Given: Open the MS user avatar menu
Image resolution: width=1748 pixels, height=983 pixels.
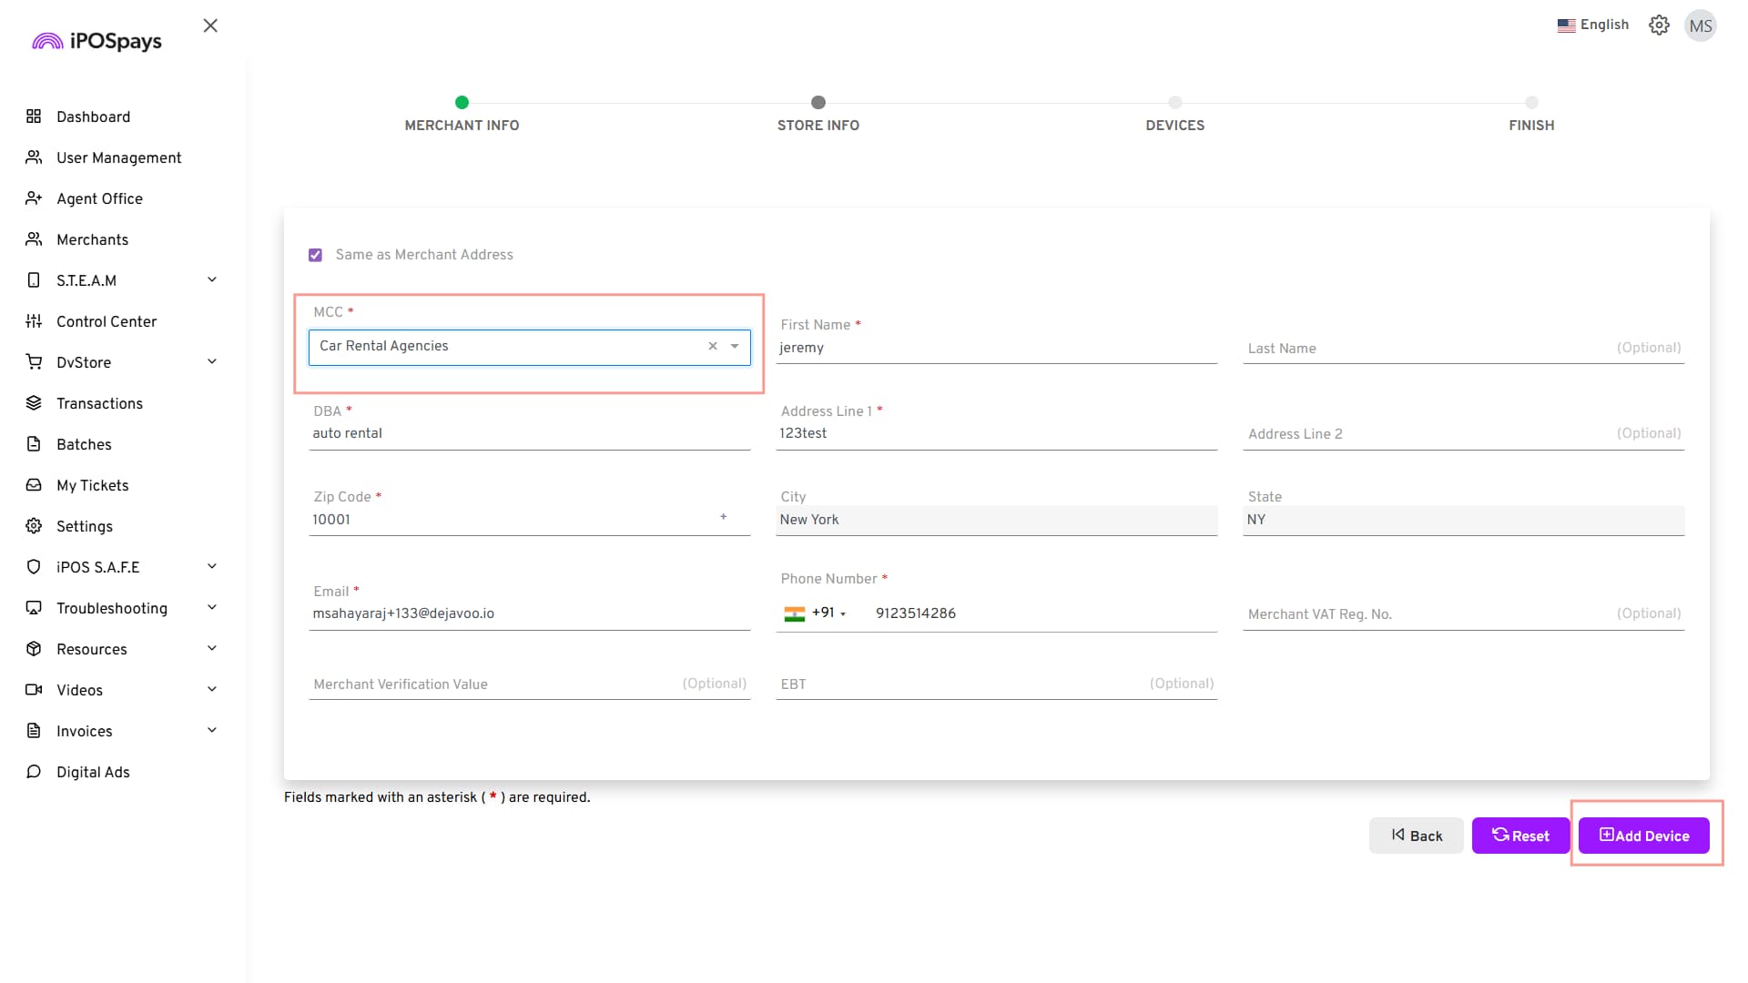Looking at the screenshot, I should [1700, 25].
